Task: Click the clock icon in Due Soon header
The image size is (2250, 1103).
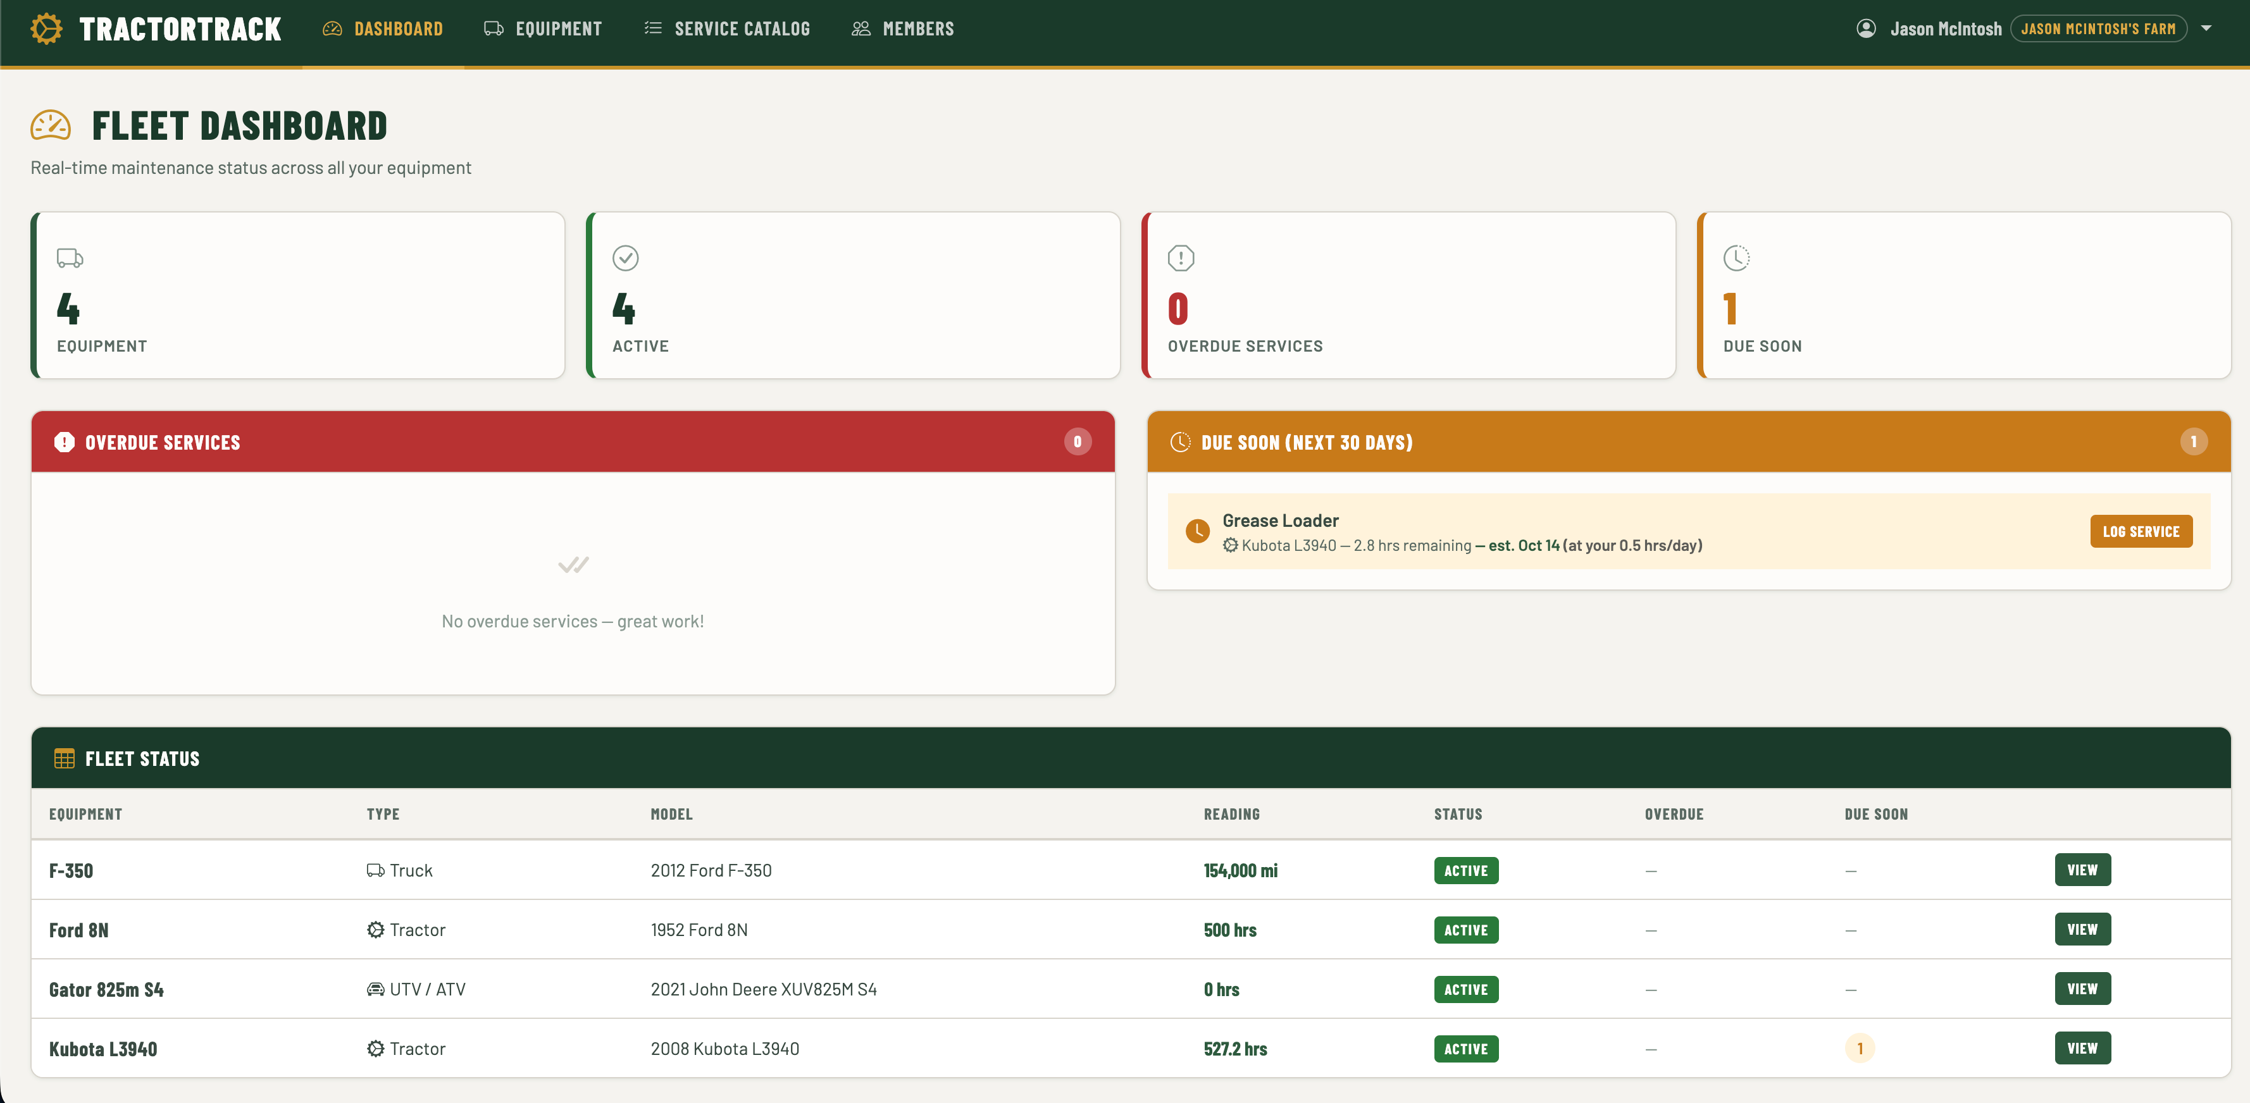Action: (x=1180, y=442)
